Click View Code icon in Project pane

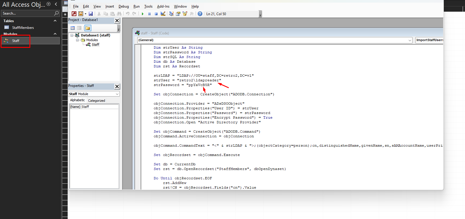pos(73,28)
